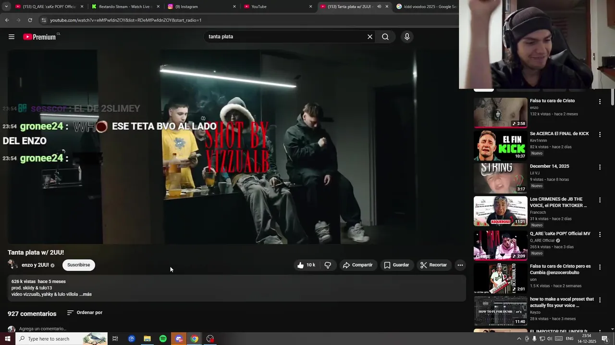Open options for Los CRIMENES de JB video

pyautogui.click(x=600, y=200)
